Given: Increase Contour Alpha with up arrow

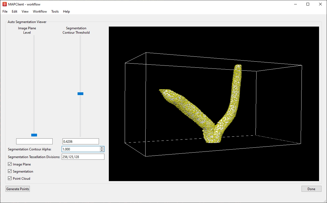Looking at the screenshot, I should (x=102, y=148).
